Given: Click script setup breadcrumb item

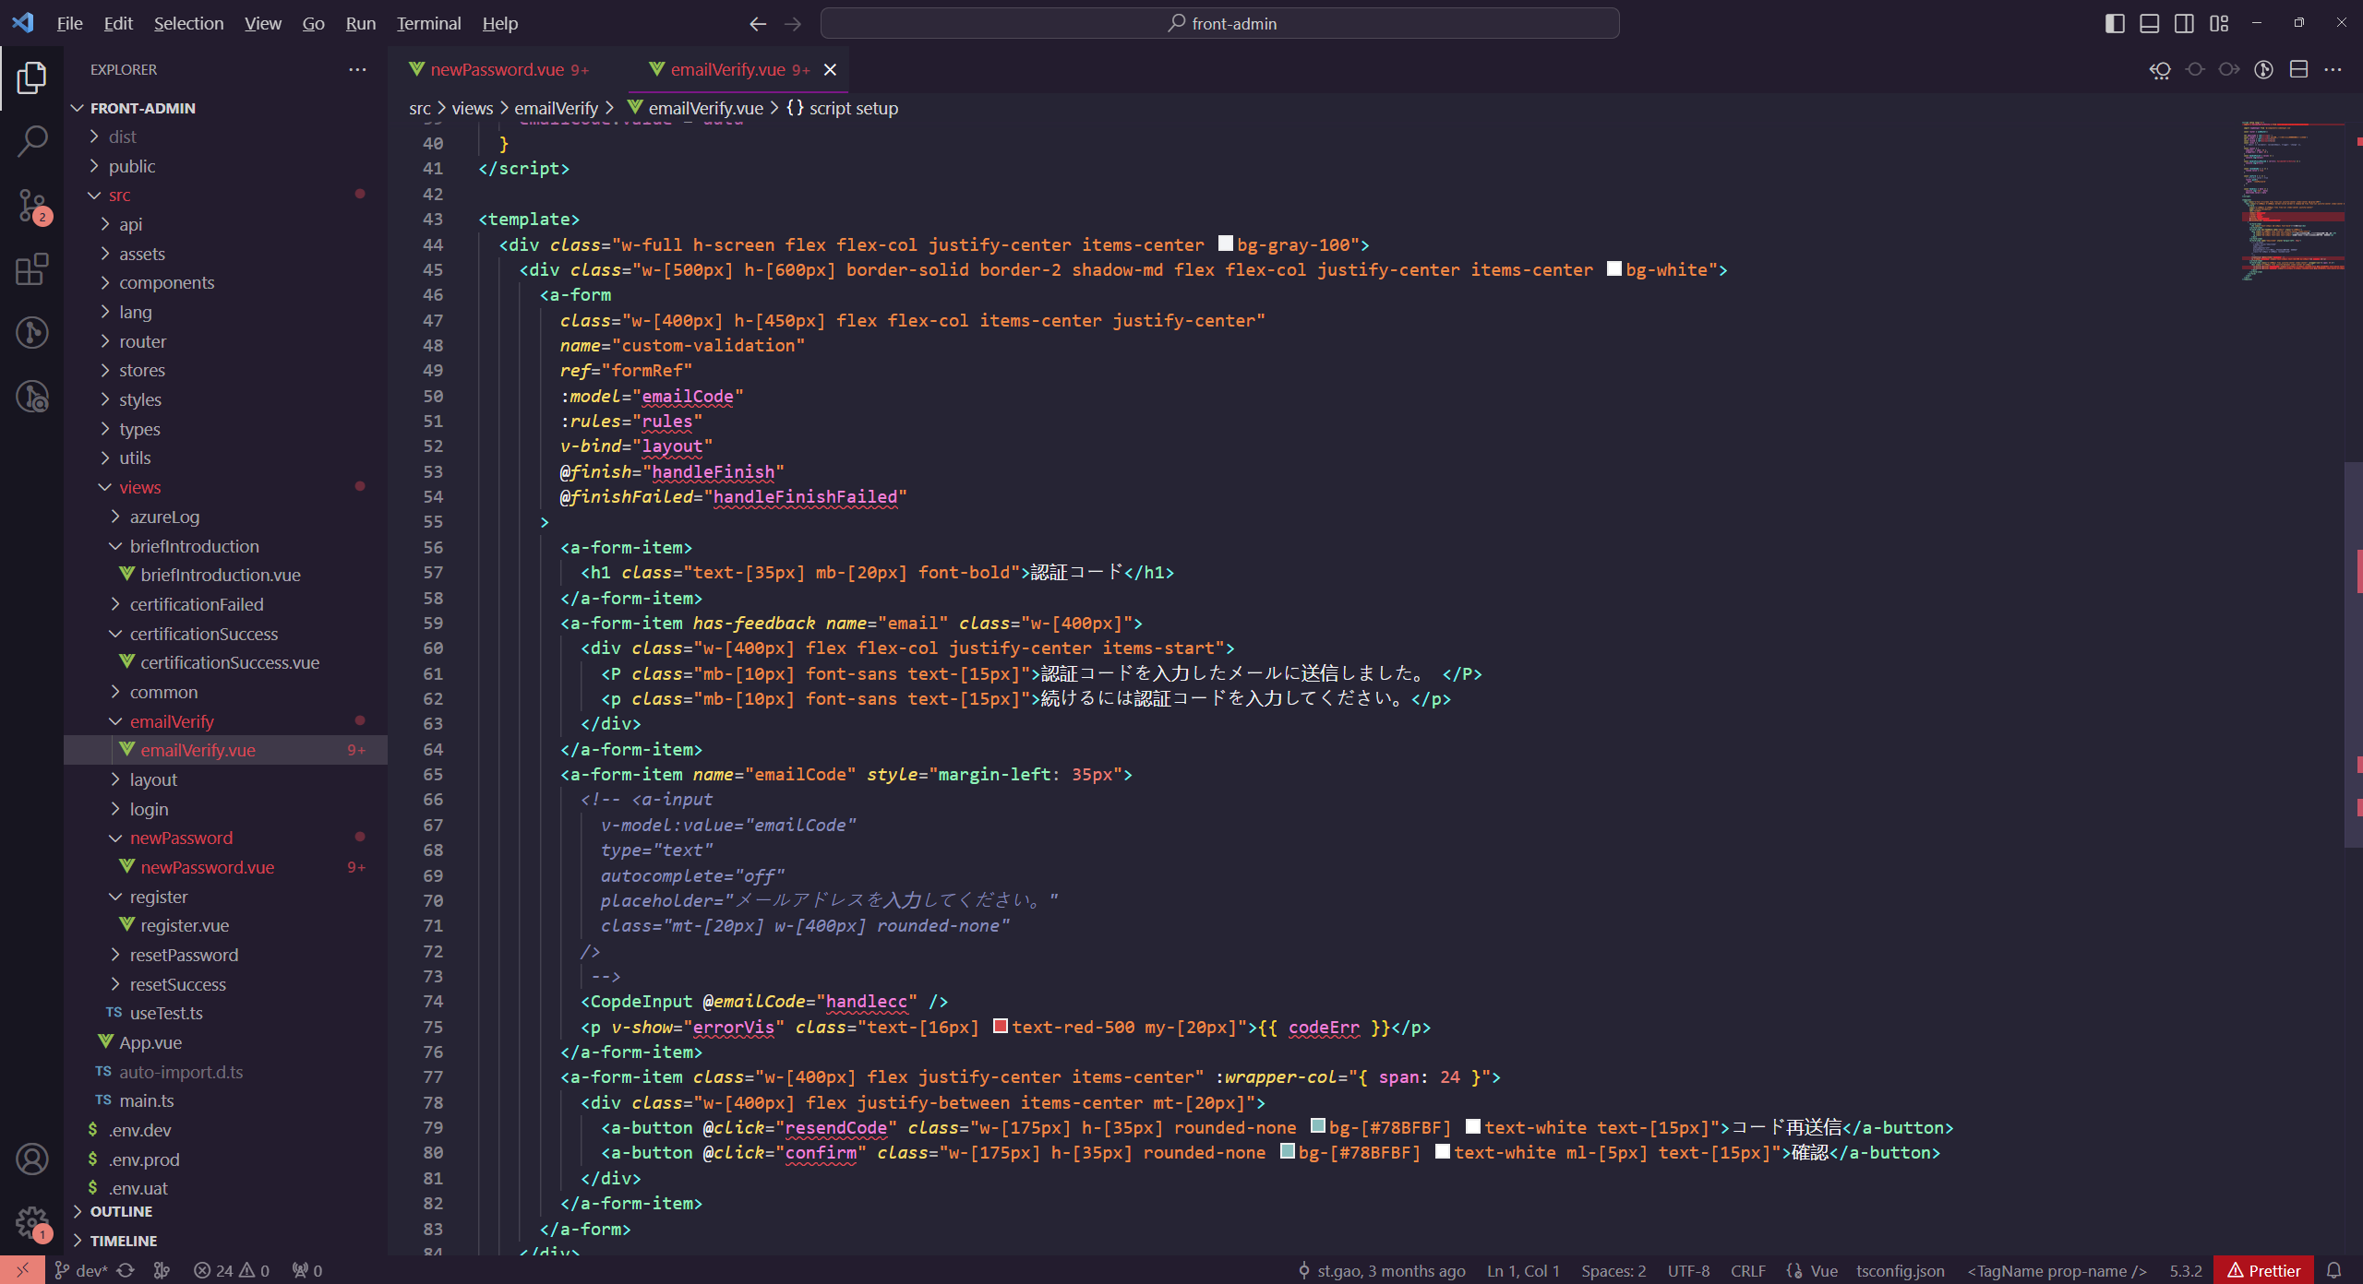Looking at the screenshot, I should pos(842,108).
